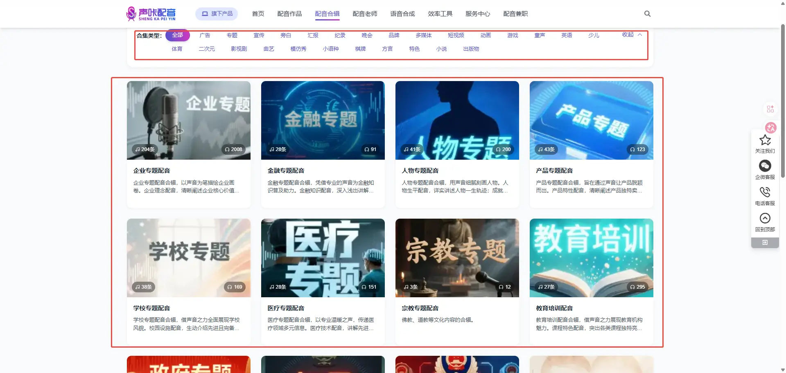This screenshot has height=373, width=786.
Task: Choose the 二次元 category filter
Action: 207,49
